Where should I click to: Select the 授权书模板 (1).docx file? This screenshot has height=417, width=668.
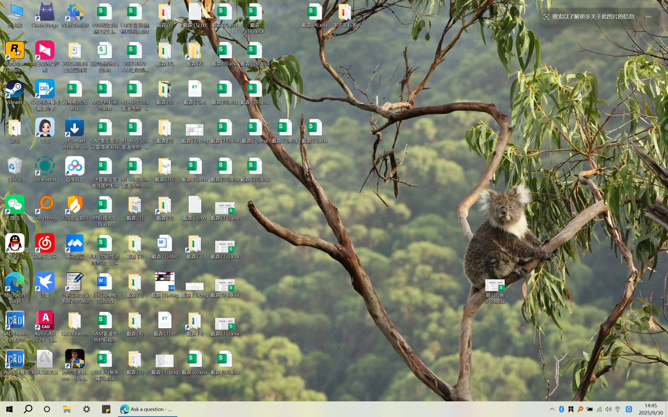coord(105,289)
